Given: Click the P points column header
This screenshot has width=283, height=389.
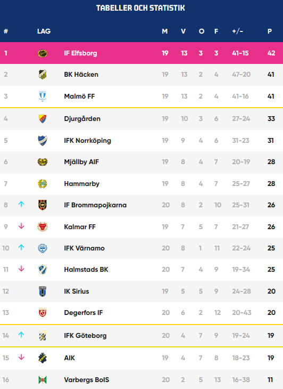Looking at the screenshot, I should (x=270, y=31).
